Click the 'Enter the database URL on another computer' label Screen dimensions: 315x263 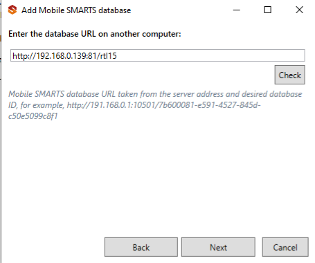tap(95, 34)
